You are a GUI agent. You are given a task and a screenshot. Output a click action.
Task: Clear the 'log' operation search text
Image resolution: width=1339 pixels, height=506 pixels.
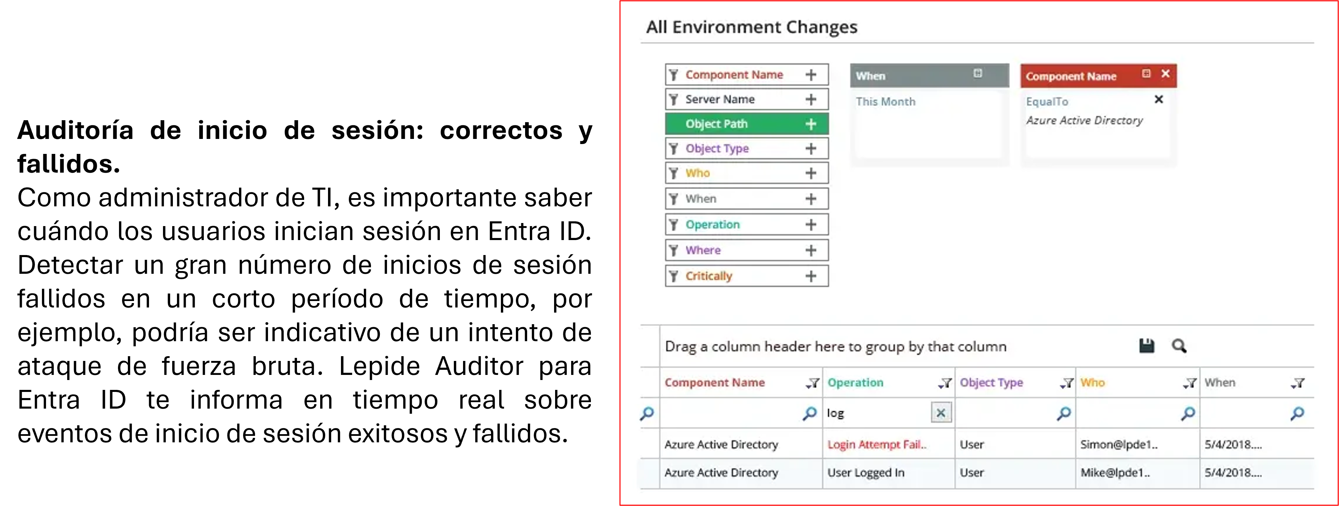(x=941, y=413)
